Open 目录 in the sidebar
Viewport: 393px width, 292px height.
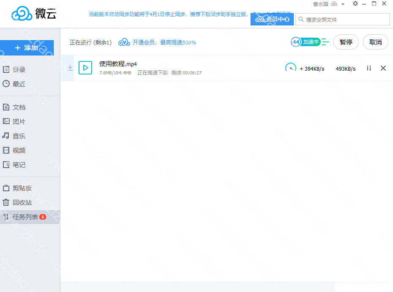pyautogui.click(x=19, y=70)
